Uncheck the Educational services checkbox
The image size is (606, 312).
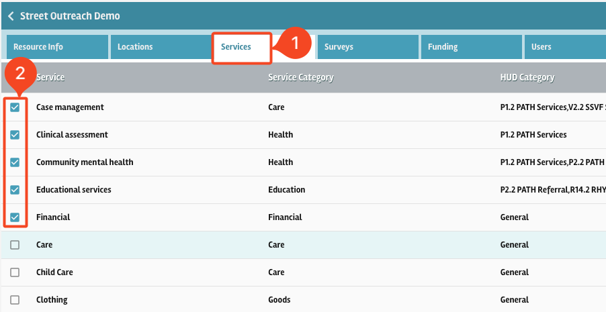(15, 190)
